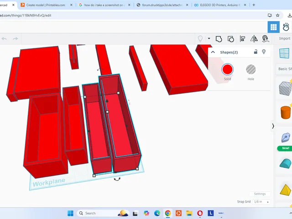Collapse the Shapes(2) panel
This screenshot has height=219, width=292.
(x=213, y=52)
